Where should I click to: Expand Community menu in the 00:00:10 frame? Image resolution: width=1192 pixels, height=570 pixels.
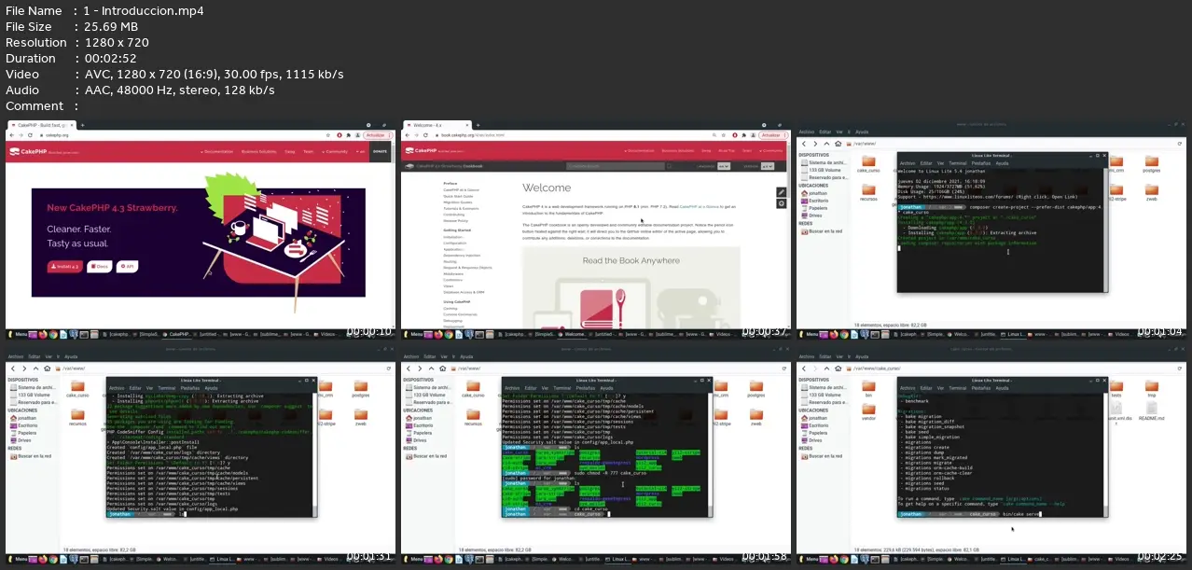coord(336,151)
